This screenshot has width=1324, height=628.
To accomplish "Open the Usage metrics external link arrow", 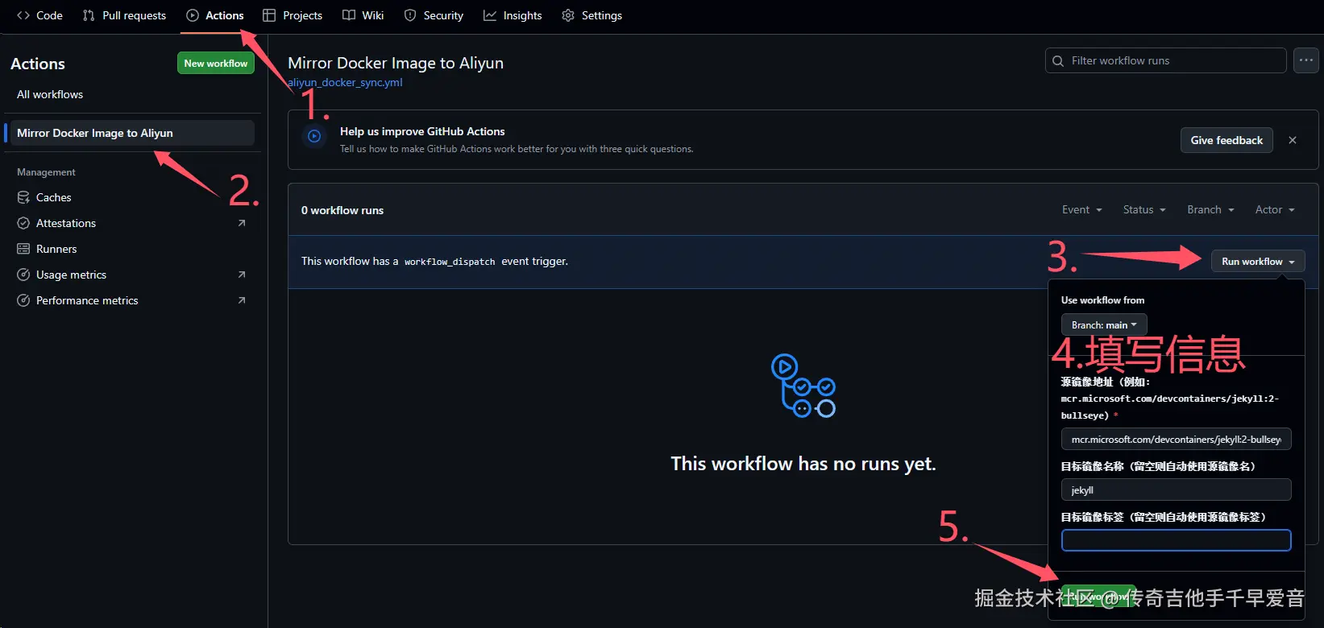I will pos(242,275).
